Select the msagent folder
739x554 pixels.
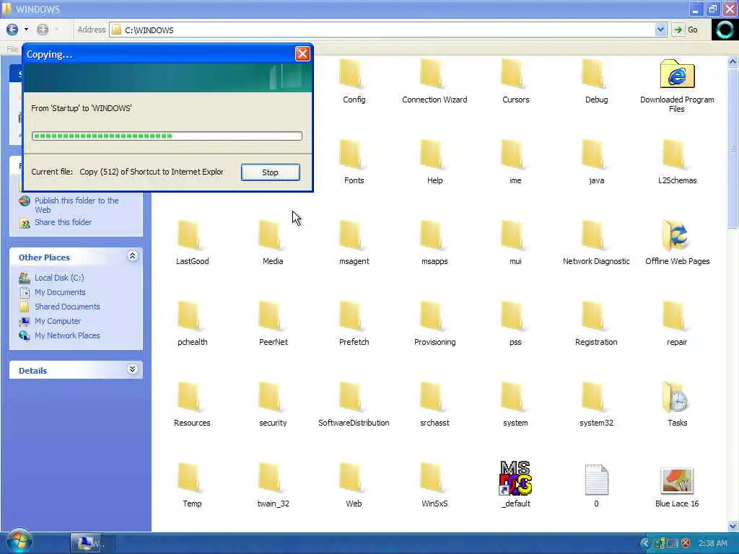[354, 242]
